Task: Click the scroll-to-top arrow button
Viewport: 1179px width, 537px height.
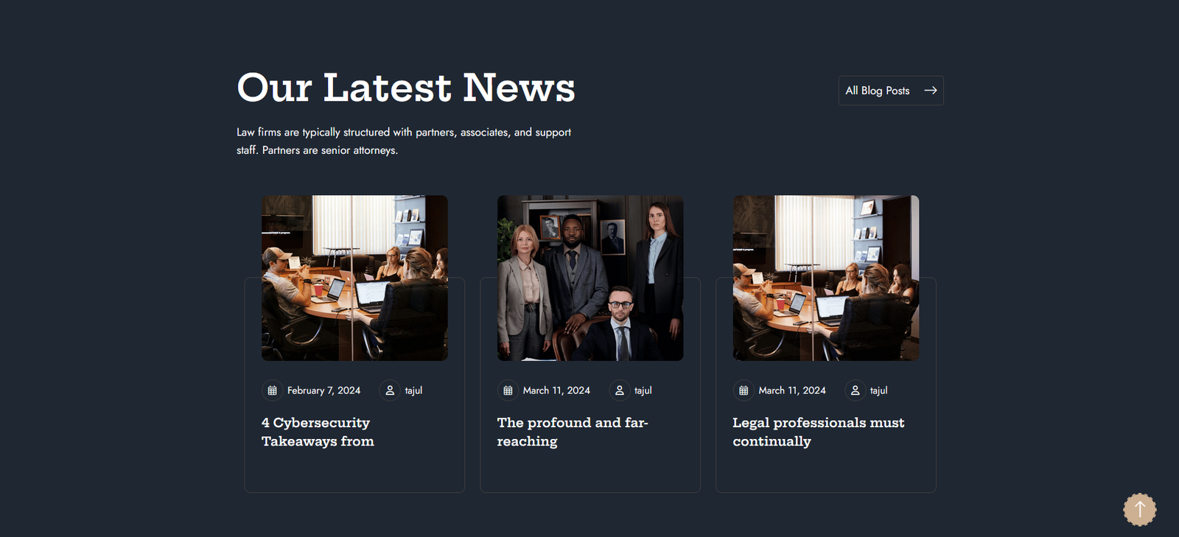Action: pos(1139,509)
